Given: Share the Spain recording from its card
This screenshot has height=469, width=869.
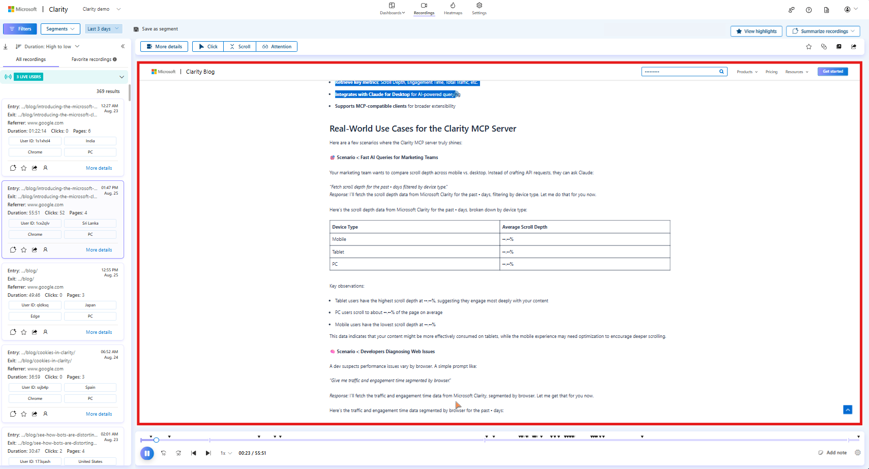Looking at the screenshot, I should pyautogui.click(x=35, y=414).
